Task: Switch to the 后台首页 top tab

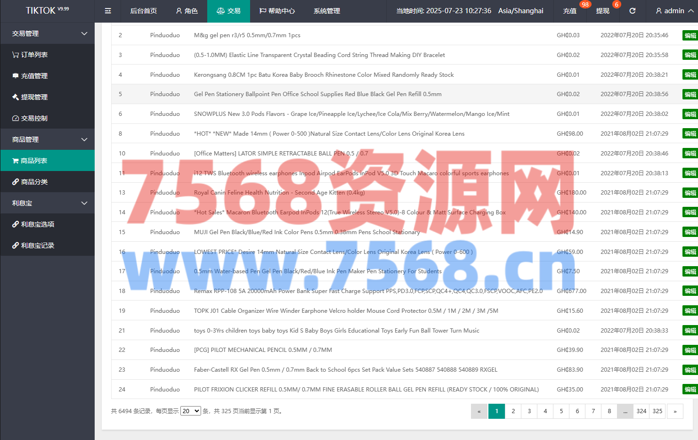Action: tap(143, 11)
